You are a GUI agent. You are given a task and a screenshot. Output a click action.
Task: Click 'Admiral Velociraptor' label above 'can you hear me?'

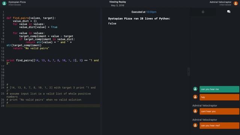(205, 120)
